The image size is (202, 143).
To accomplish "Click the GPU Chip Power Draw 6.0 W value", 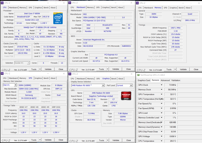I will (170, 132).
